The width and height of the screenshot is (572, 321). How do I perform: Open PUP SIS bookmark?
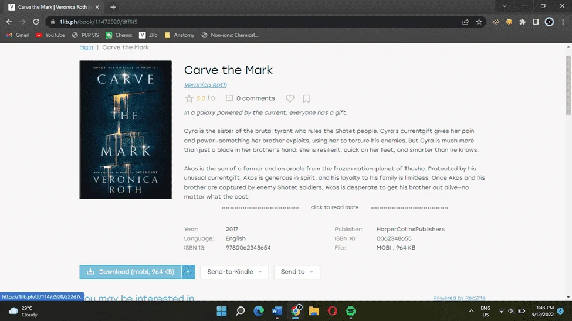point(86,35)
